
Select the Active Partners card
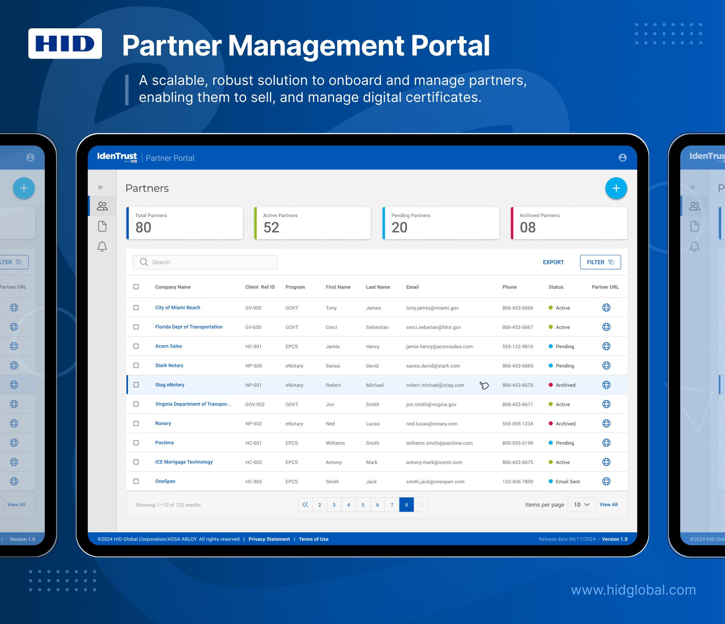click(313, 223)
